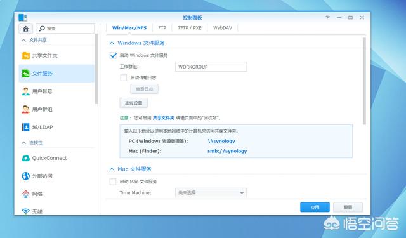This screenshot has height=238, width=406.
Task: Switch to WebDAV tab
Action: [223, 28]
